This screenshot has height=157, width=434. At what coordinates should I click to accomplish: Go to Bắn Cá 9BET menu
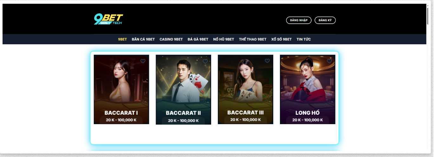point(143,39)
